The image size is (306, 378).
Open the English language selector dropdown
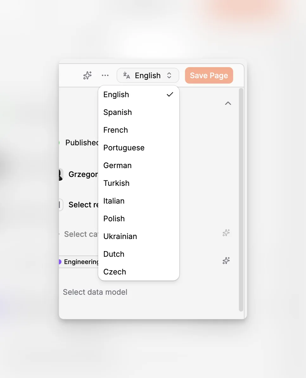tap(148, 75)
